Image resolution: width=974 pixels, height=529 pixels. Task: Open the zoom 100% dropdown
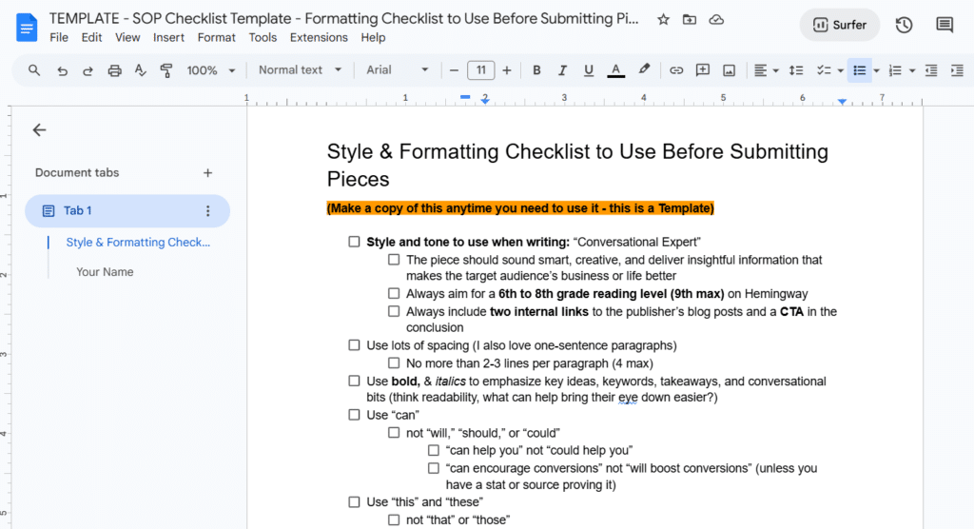(x=210, y=70)
